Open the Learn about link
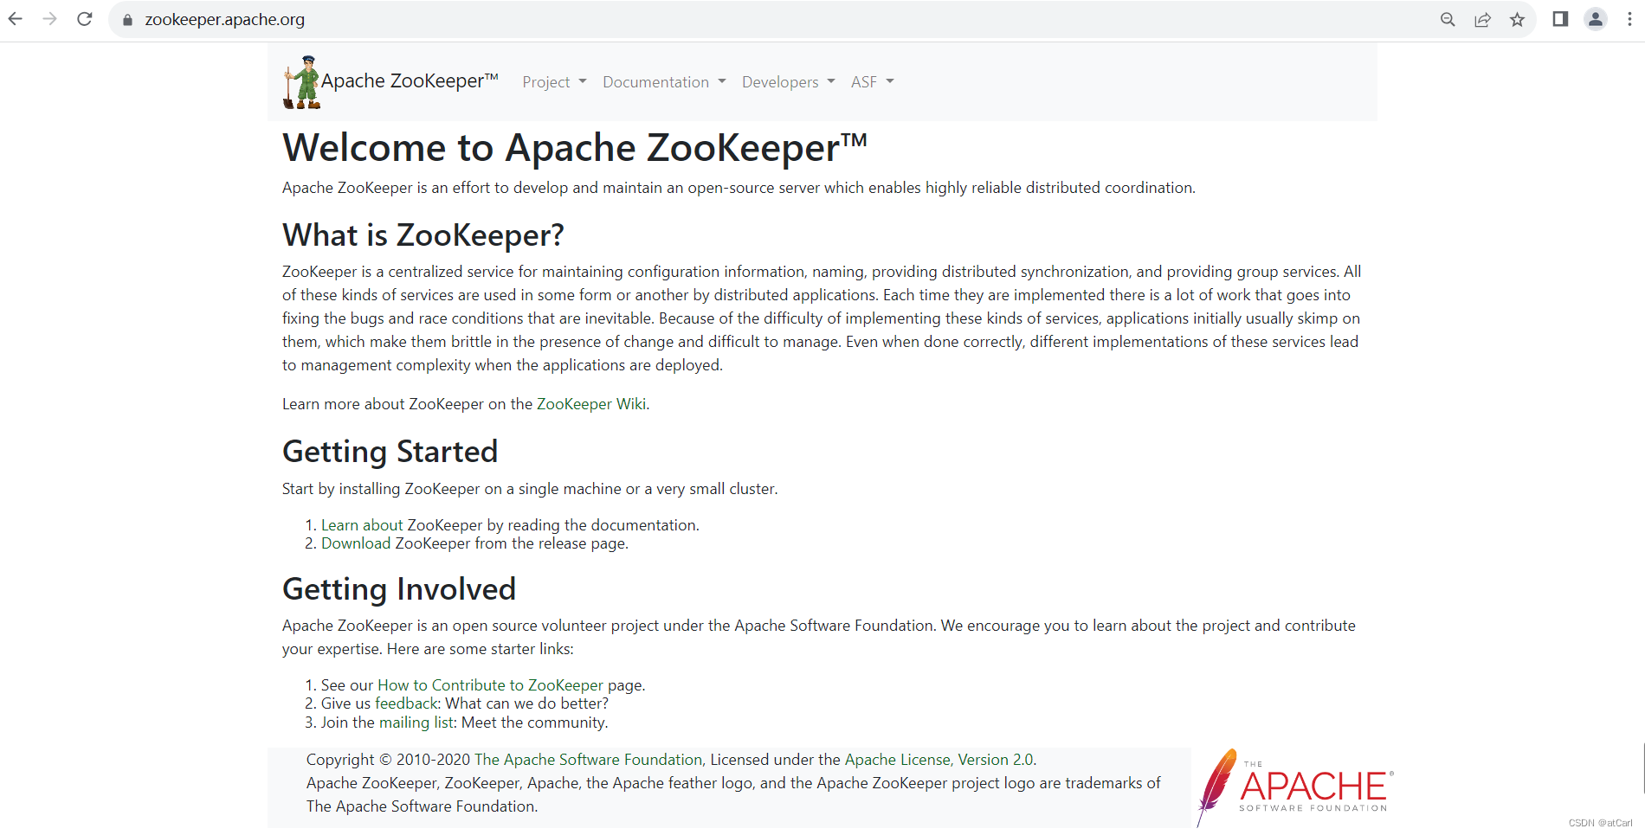Viewport: 1645px width, 835px height. click(362, 525)
